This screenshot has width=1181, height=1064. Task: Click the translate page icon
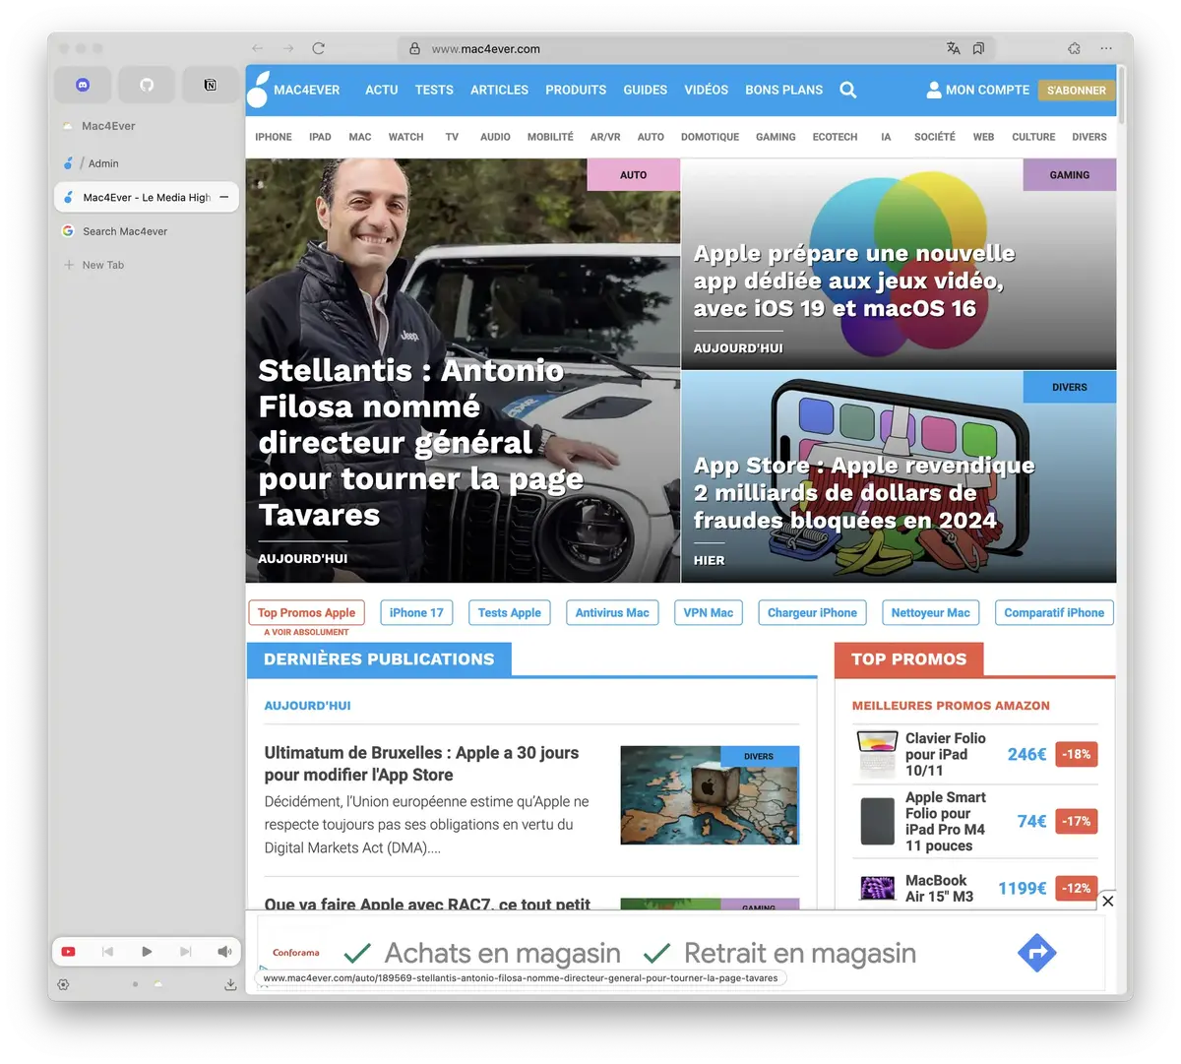point(953,48)
